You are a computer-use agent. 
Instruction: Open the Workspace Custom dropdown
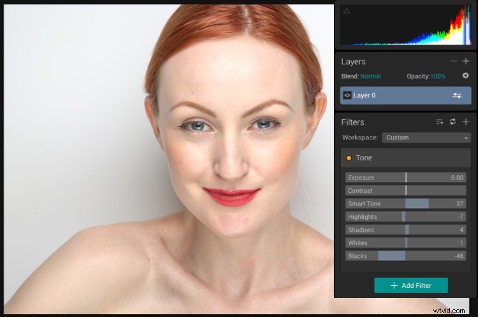pos(426,137)
